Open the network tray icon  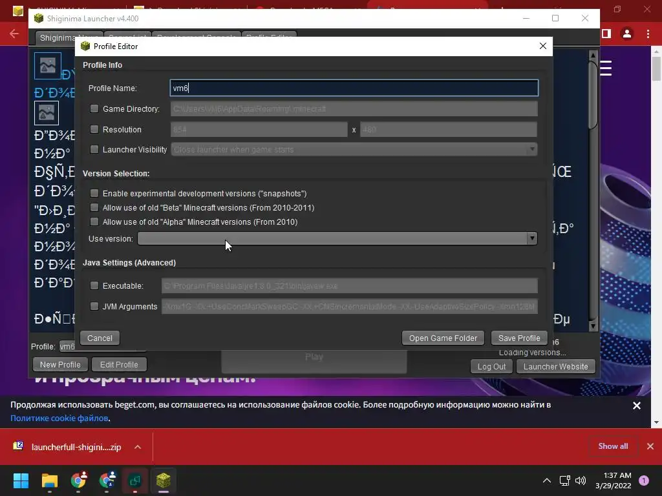click(564, 480)
